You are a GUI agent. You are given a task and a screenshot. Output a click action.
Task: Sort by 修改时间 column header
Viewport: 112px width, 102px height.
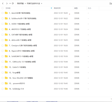point(57,8)
